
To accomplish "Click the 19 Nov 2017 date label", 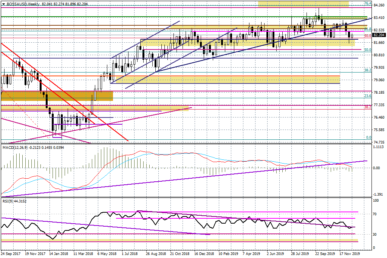I will point(35,254).
